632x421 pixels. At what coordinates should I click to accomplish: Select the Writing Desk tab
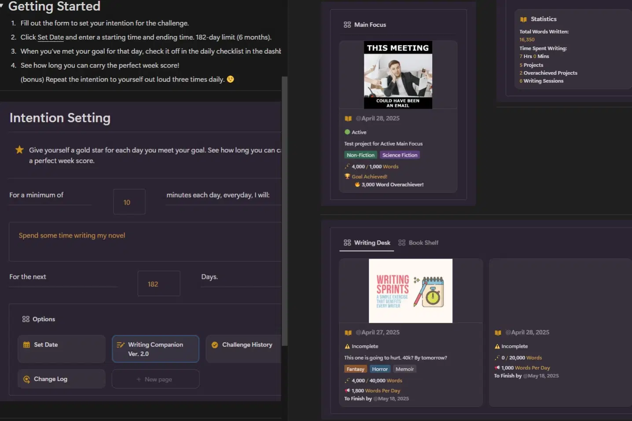click(367, 243)
